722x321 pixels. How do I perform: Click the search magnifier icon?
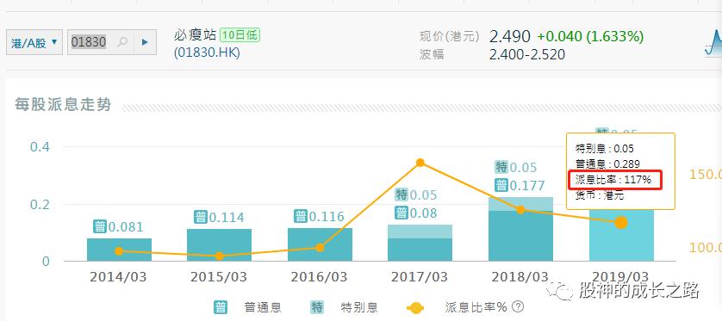(122, 42)
